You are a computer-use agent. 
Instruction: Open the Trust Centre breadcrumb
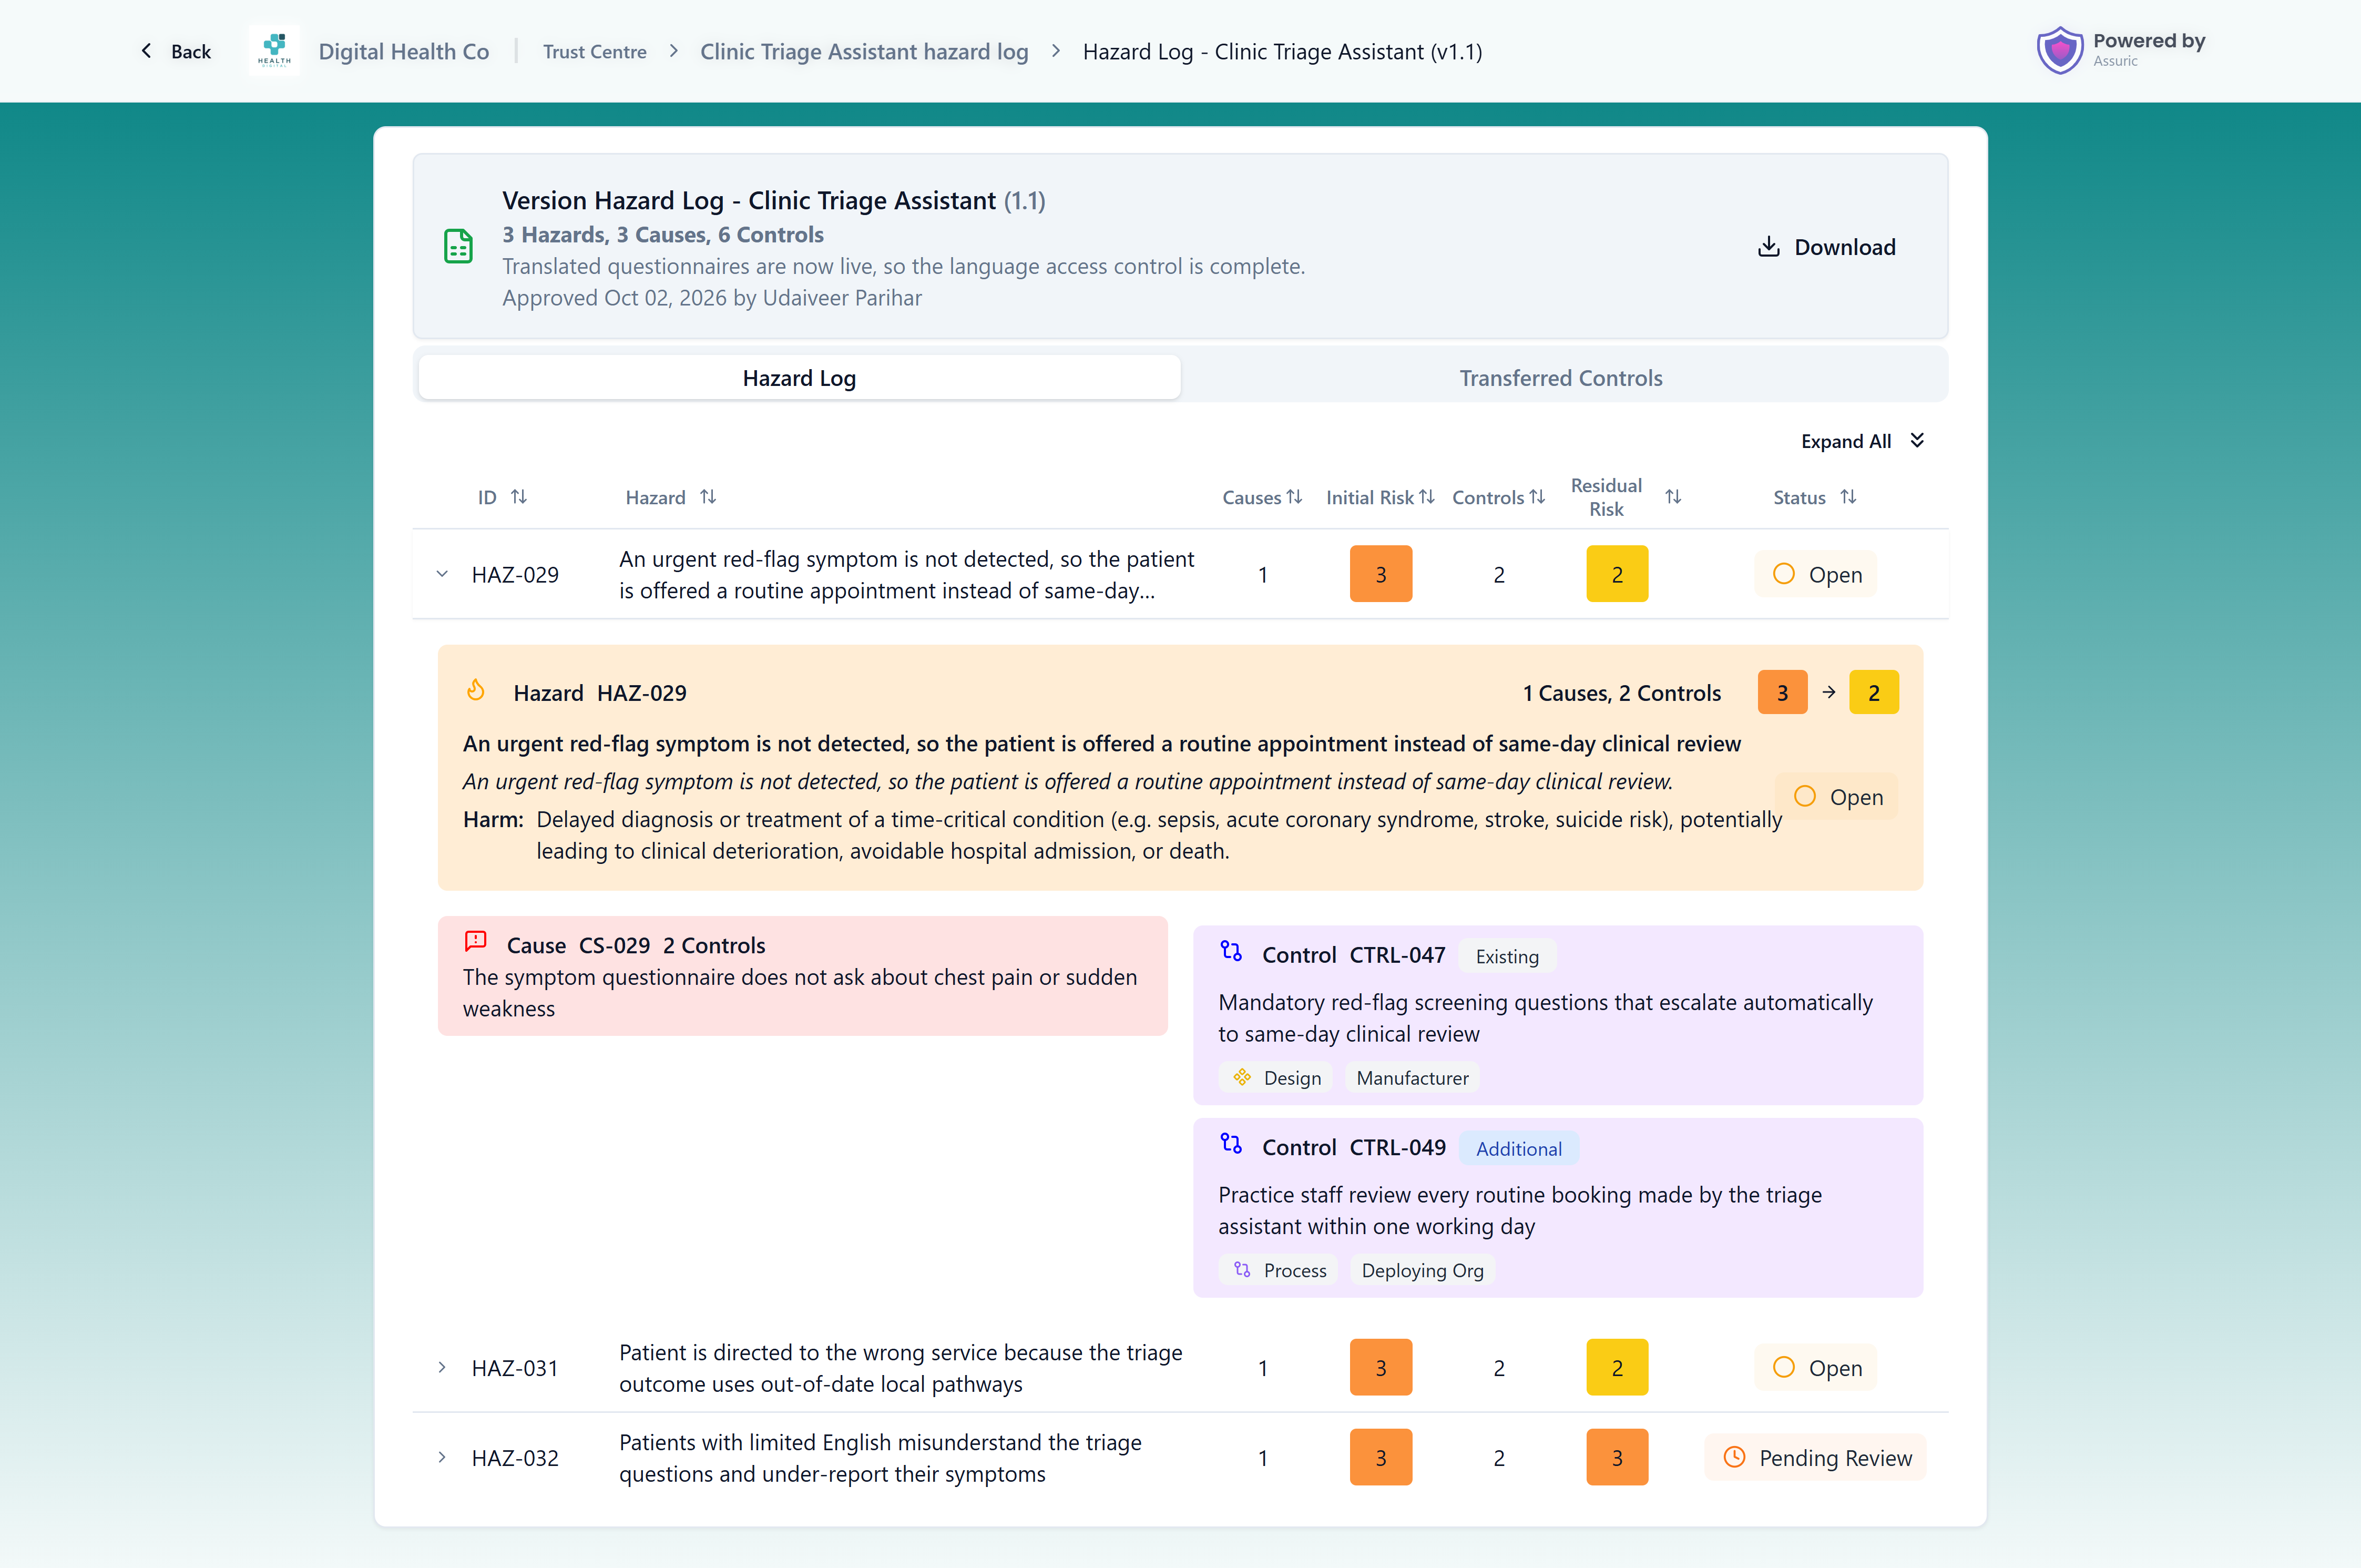595,52
